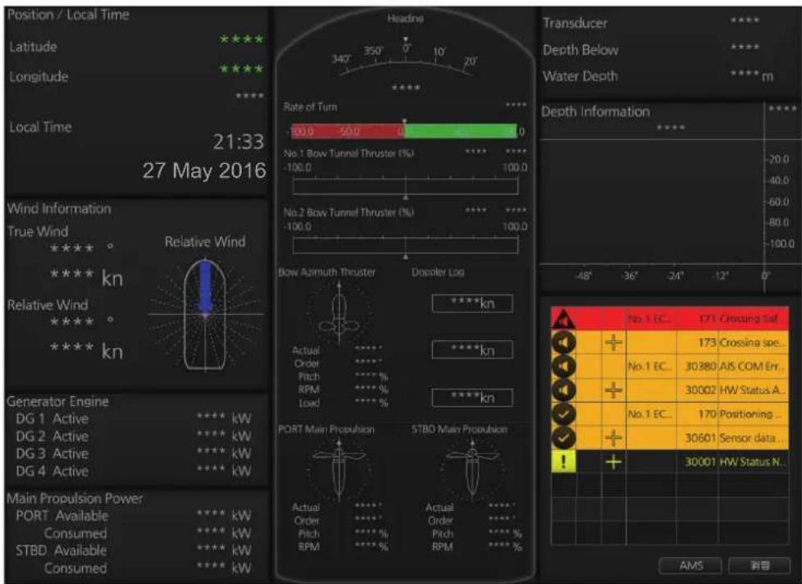
Task: Select the 171 Crossing Saf alert row text
Action: (739, 318)
